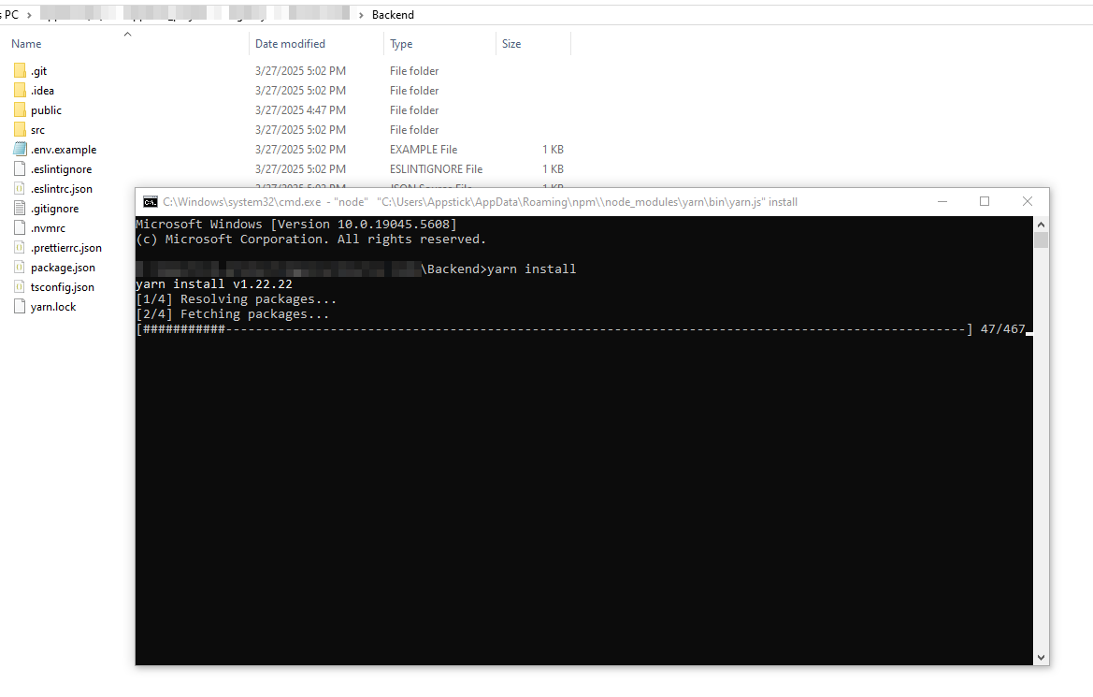
Task: Click the Size column header
Action: pyautogui.click(x=511, y=44)
